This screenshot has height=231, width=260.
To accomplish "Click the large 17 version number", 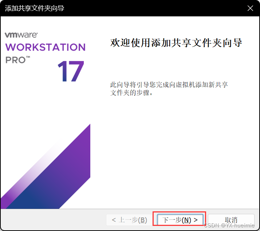I will 71,71.
